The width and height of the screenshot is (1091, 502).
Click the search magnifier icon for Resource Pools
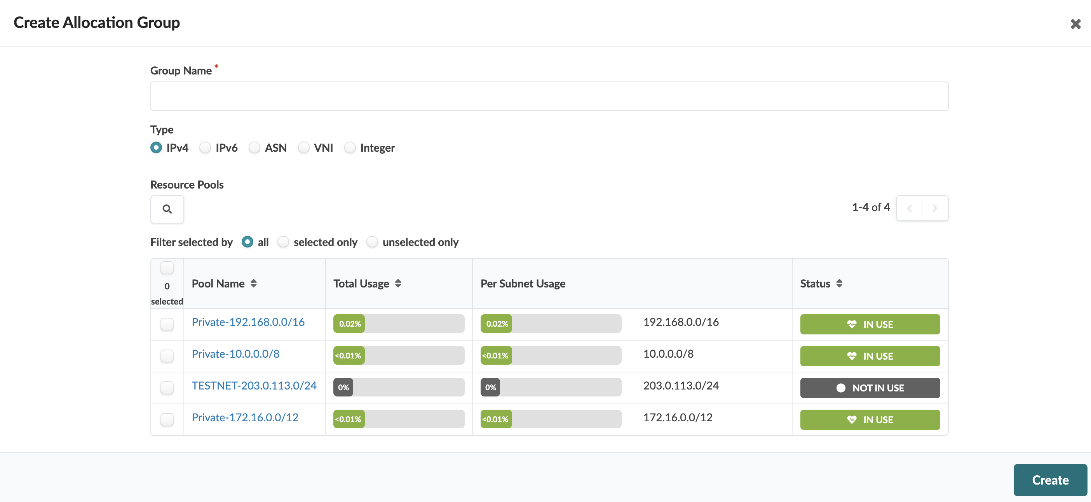[x=167, y=209]
